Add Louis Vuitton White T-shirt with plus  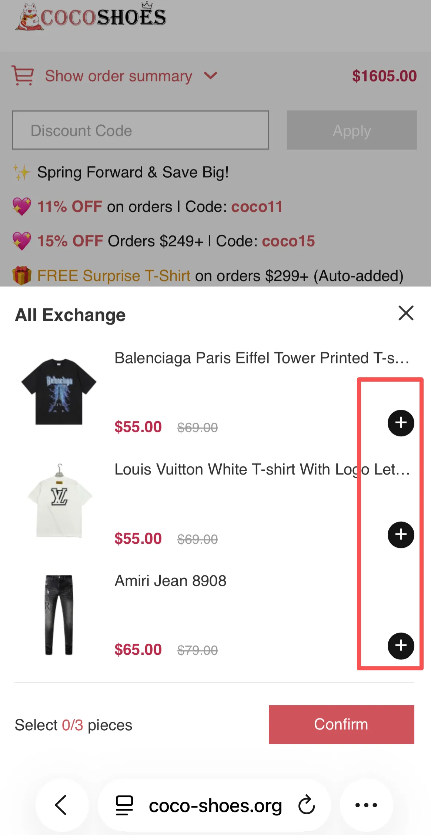click(x=401, y=534)
